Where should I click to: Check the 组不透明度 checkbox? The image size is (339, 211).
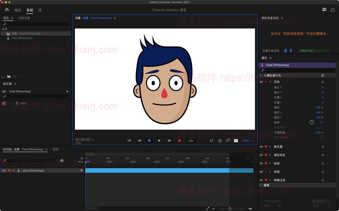(322, 138)
